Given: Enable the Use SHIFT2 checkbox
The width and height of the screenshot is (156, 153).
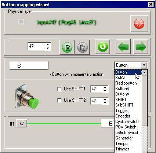Looking at the screenshot, I should (59, 100).
